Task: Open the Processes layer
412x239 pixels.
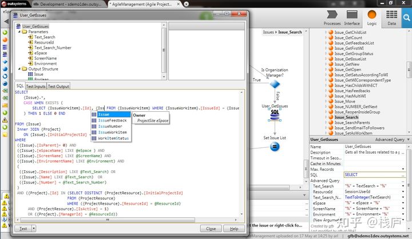Action: click(x=332, y=17)
